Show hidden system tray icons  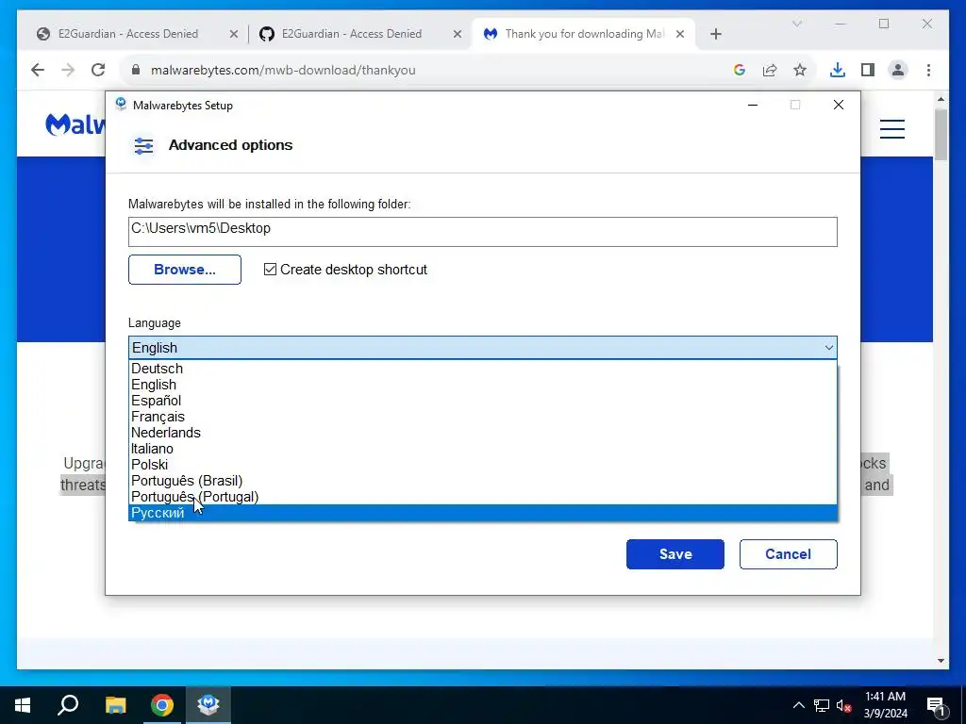[798, 705]
